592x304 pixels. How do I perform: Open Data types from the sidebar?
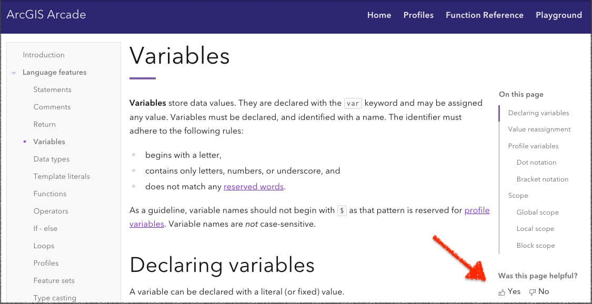[52, 159]
